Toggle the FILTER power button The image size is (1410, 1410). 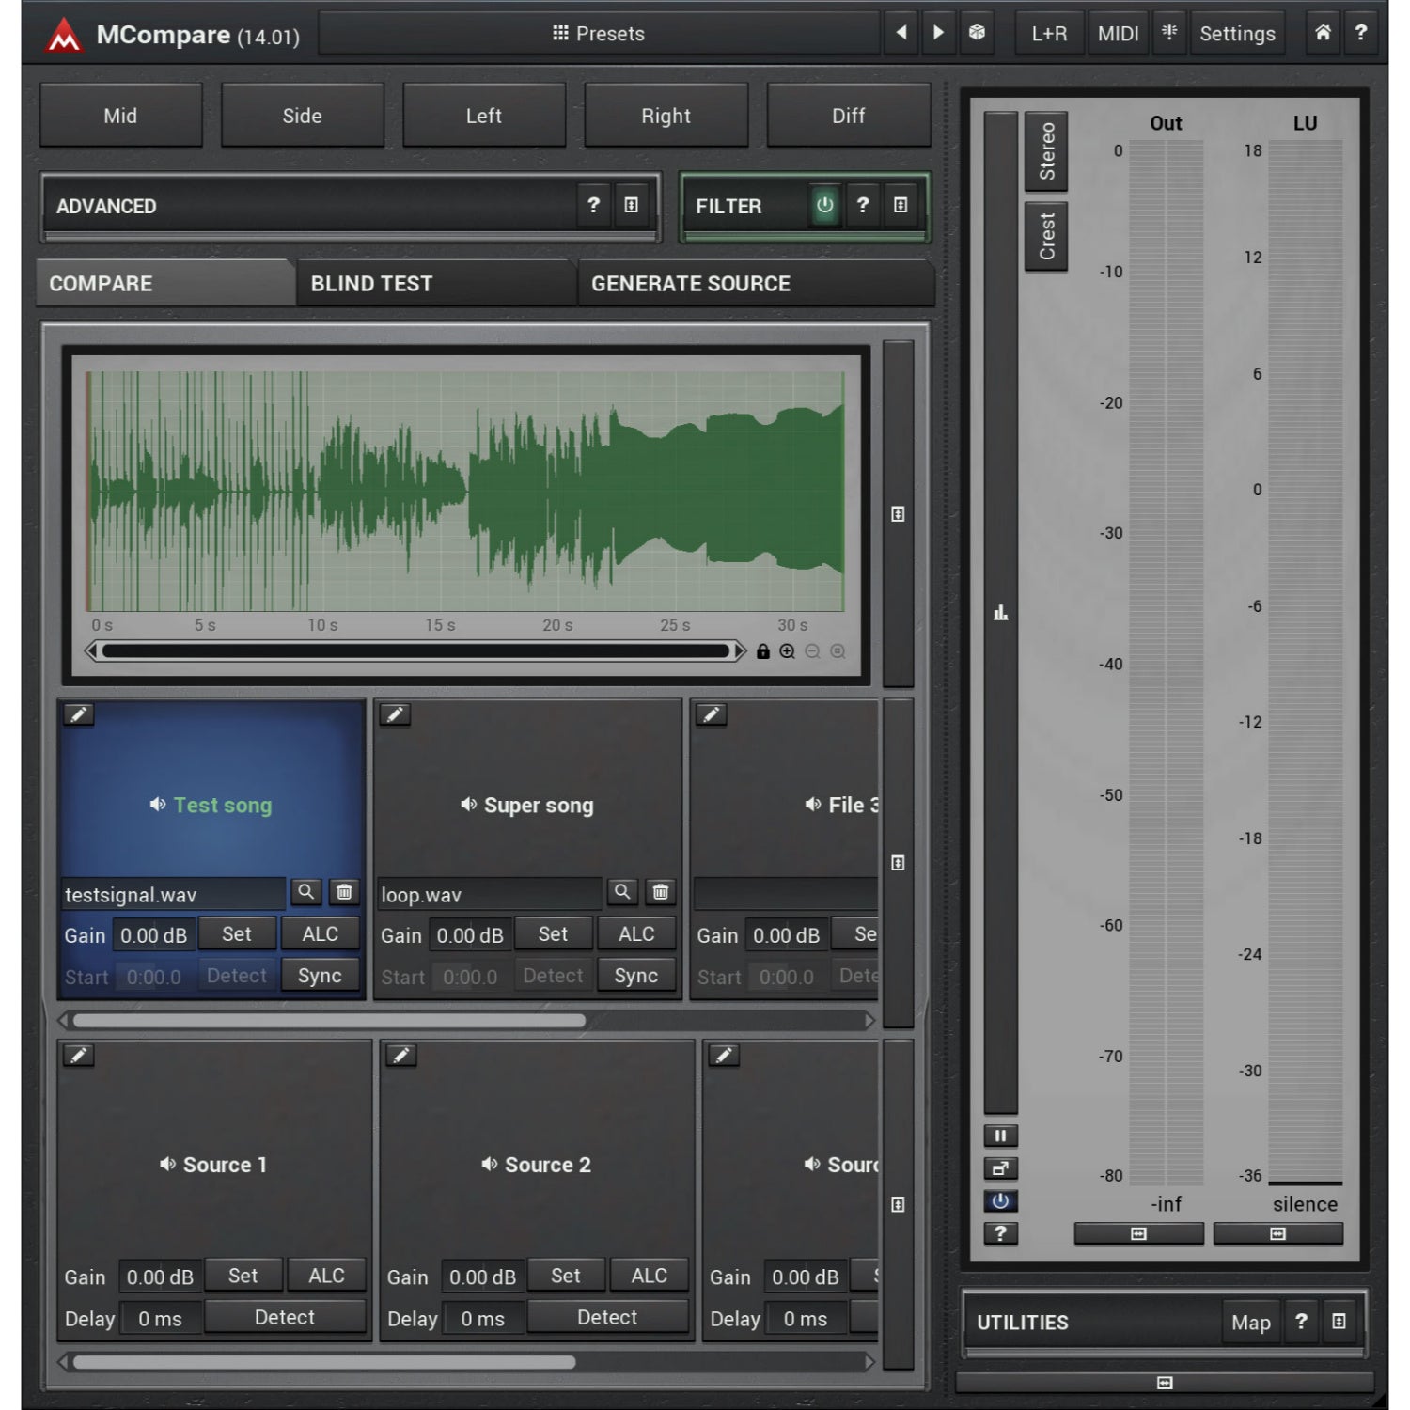click(x=824, y=205)
